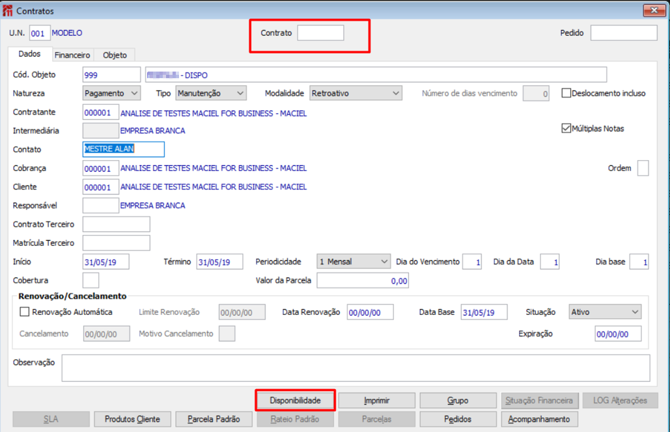Viewport: 670px width, 432px height.
Task: Enable Deslocamento incluso checkbox
Action: tap(566, 93)
